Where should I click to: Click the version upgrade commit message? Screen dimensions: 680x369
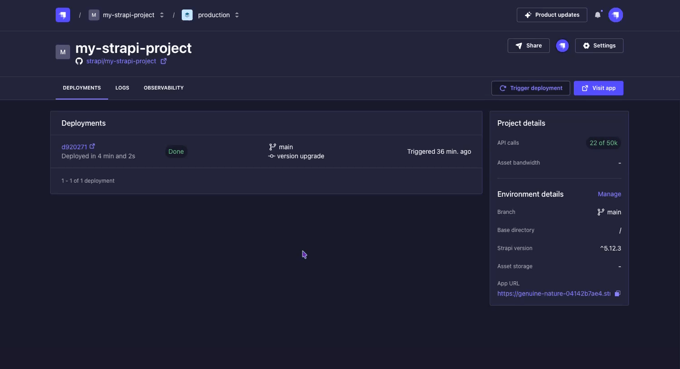coord(301,156)
